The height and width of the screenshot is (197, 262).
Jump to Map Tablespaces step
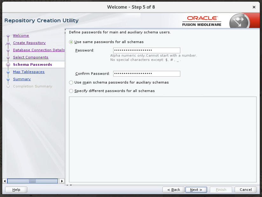coord(29,72)
